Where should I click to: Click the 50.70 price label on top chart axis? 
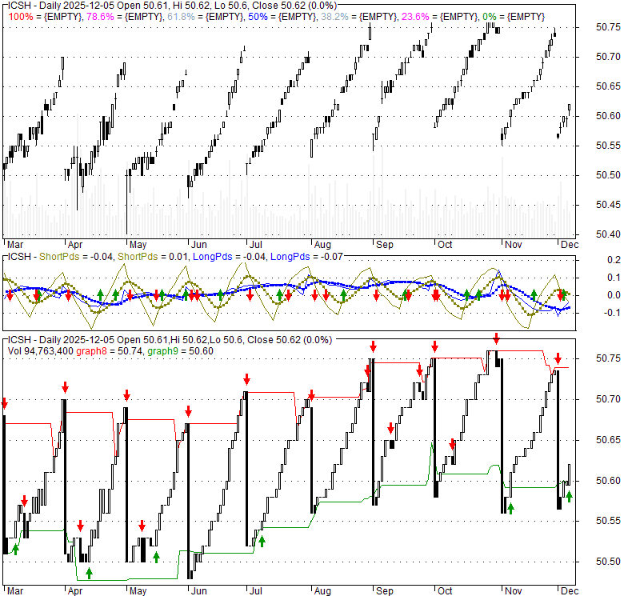pos(608,57)
